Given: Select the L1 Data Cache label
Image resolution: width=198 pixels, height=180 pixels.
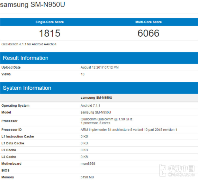Looking at the screenshot, I should pyautogui.click(x=12, y=143).
